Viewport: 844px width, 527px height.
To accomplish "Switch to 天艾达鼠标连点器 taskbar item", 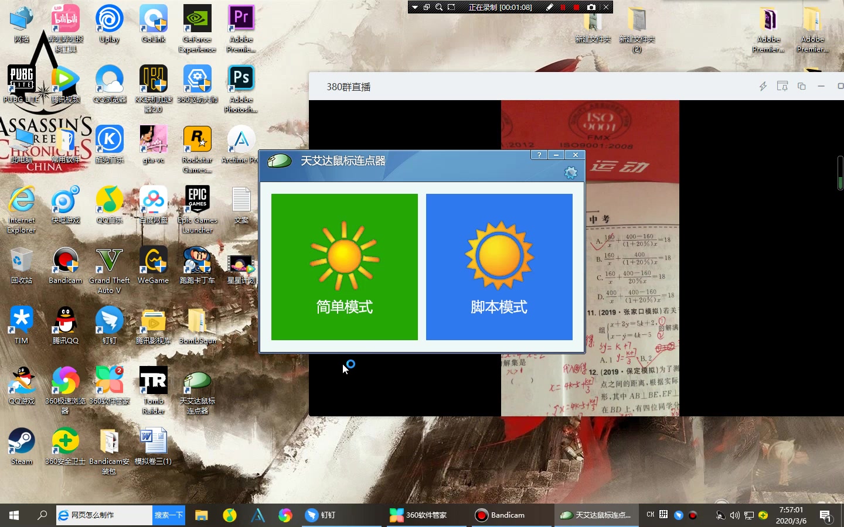I will coord(595,515).
